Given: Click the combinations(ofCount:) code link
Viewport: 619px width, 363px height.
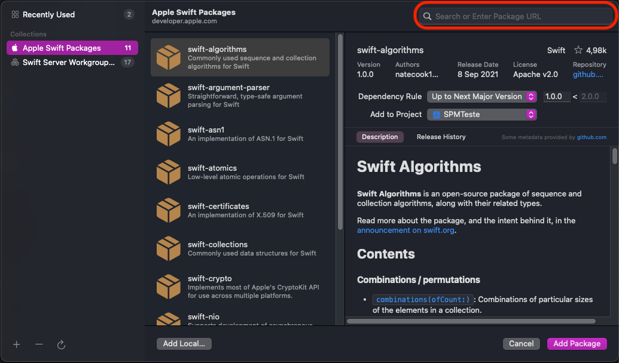Looking at the screenshot, I should [x=423, y=300].
